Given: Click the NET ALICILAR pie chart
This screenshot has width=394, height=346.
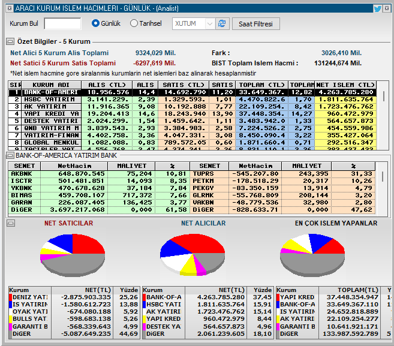Looking at the screenshot, I should pos(193,255).
